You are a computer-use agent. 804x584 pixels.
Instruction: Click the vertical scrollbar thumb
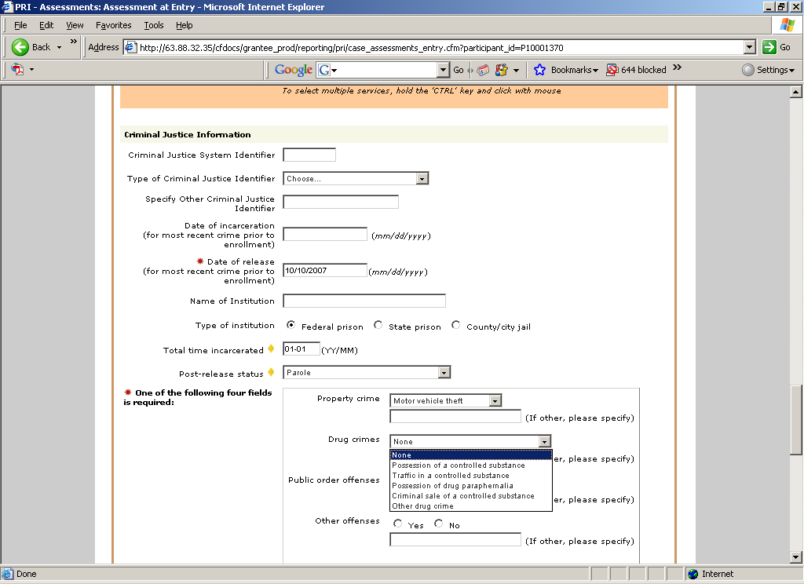(796, 419)
